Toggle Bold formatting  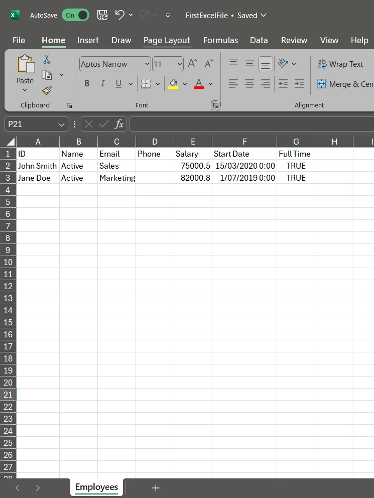pyautogui.click(x=87, y=84)
